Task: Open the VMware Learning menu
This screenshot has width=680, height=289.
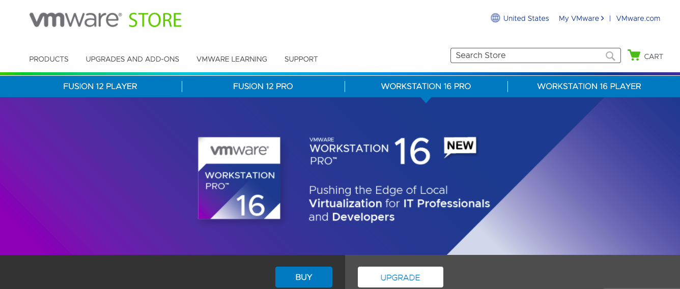Action: [232, 59]
